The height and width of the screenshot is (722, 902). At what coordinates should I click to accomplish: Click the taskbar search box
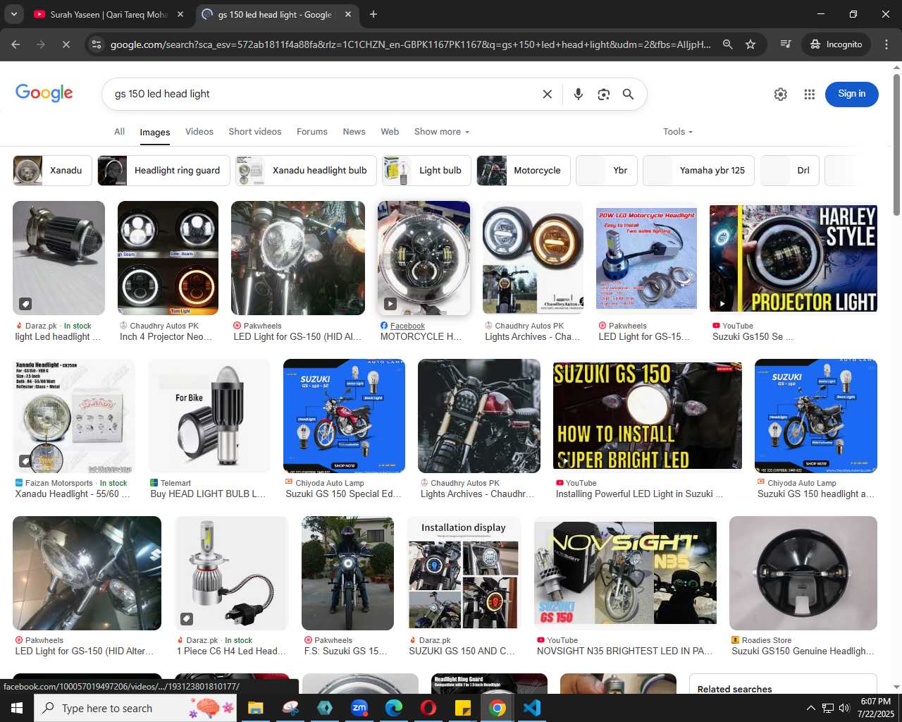pyautogui.click(x=137, y=708)
